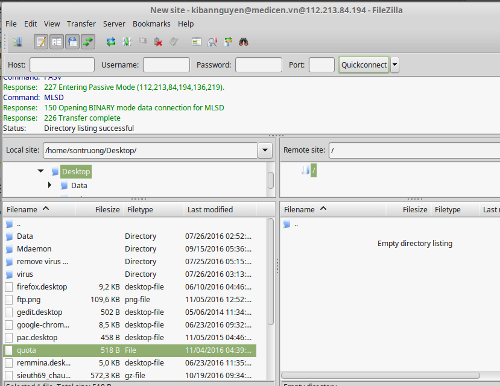The width and height of the screenshot is (500, 386).
Task: Open the Help menu
Action: point(186,24)
